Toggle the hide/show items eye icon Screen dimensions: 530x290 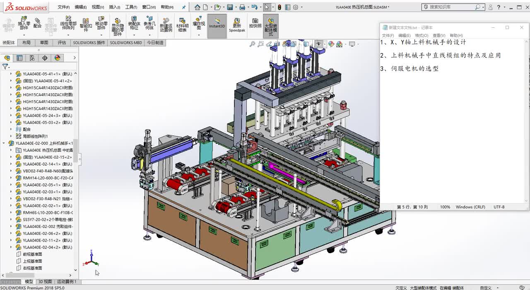(x=319, y=44)
